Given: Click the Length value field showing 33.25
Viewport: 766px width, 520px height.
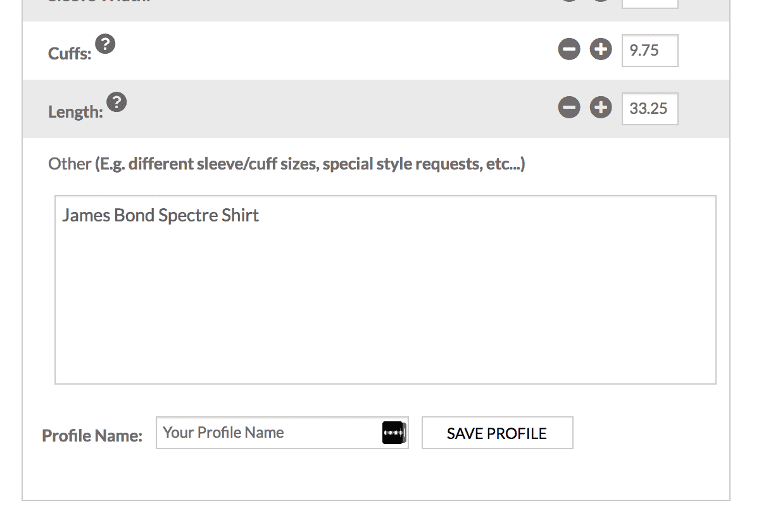Looking at the screenshot, I should [650, 109].
